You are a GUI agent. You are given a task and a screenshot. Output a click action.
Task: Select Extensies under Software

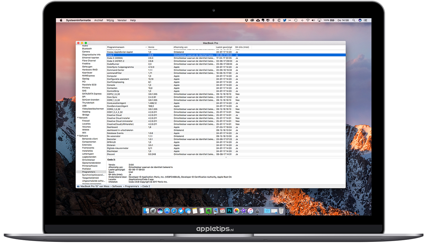pyautogui.click(x=87, y=145)
